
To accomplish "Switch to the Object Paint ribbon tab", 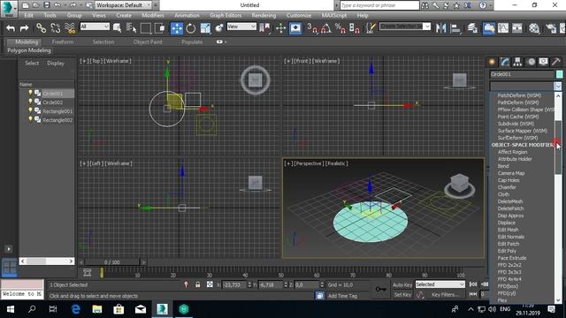I will point(148,42).
